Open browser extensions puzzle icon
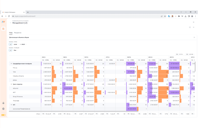198x128 pixels. click(x=179, y=16)
